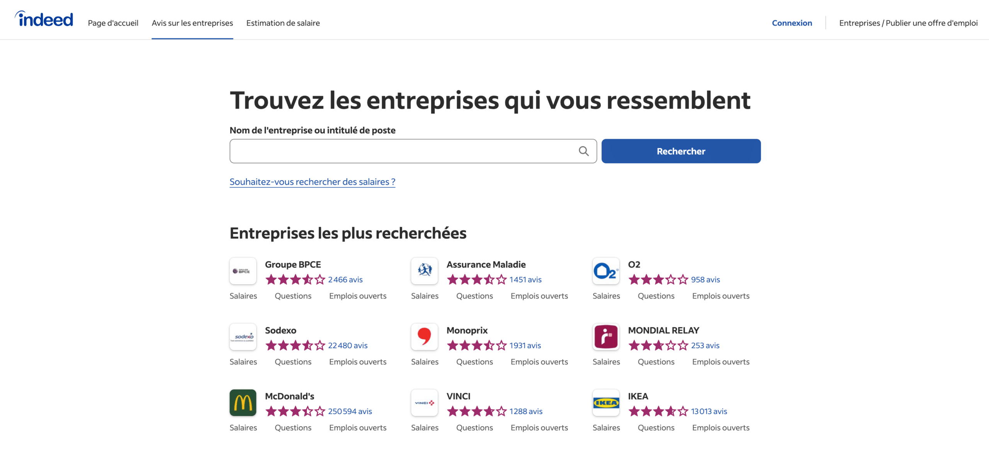Image resolution: width=989 pixels, height=460 pixels.
Task: Click the Indeed logo
Action: tap(44, 19)
